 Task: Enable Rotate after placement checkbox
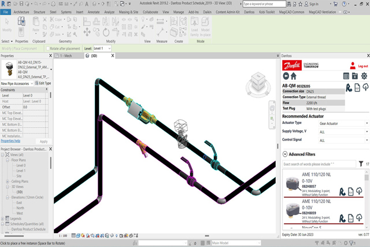tap(47, 49)
